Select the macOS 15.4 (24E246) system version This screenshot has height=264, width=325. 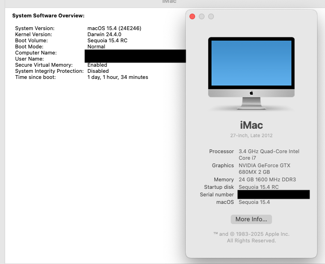114,28
